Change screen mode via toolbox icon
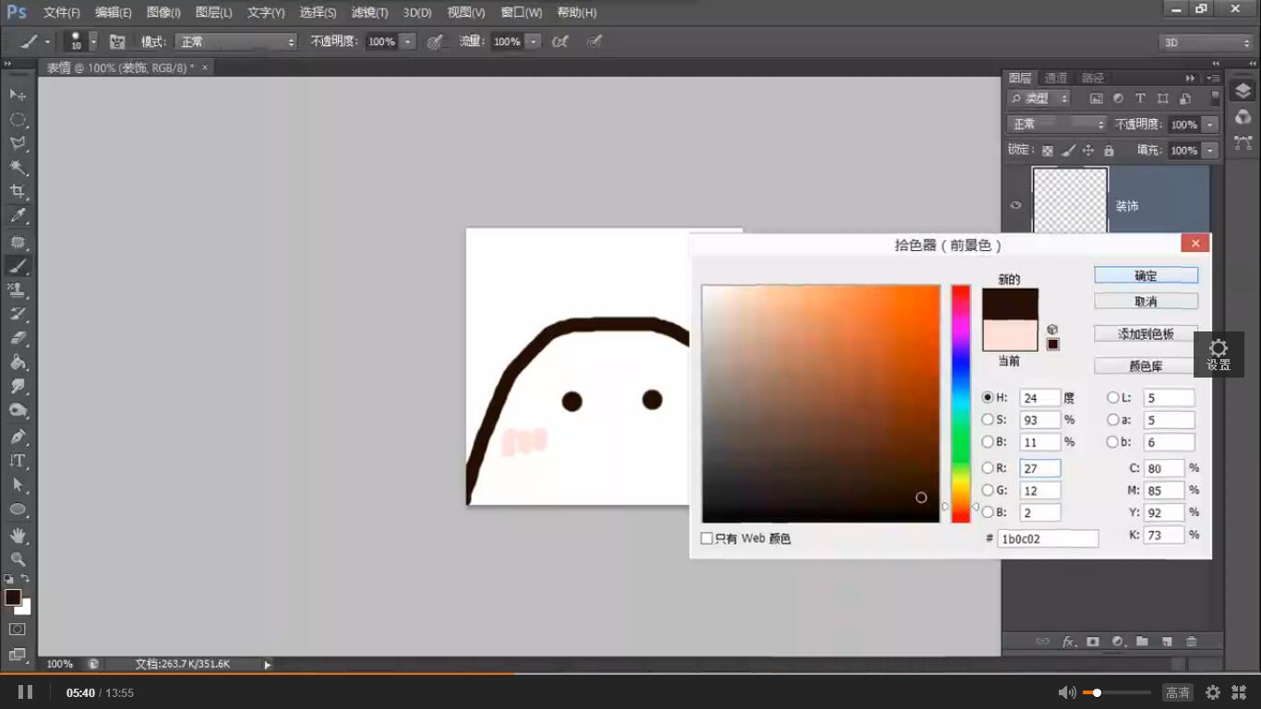Screen dimensions: 1261x709 tap(18, 655)
